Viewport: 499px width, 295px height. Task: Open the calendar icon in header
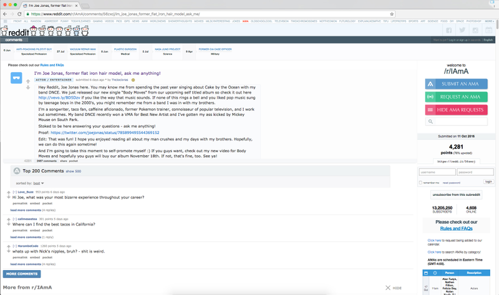(x=489, y=30)
